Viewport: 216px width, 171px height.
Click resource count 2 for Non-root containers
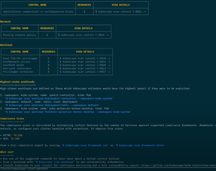(49, 68)
